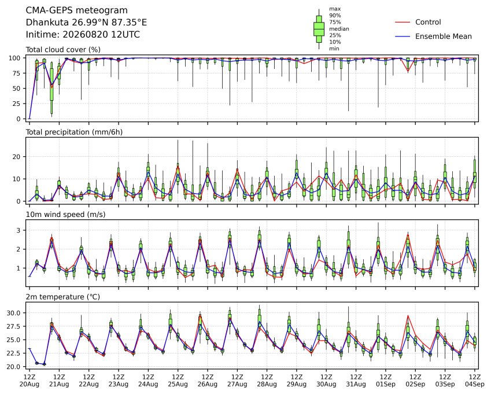Click the "CMA-GEPS meteogram" title text
The image size is (491, 394).
coord(77,10)
